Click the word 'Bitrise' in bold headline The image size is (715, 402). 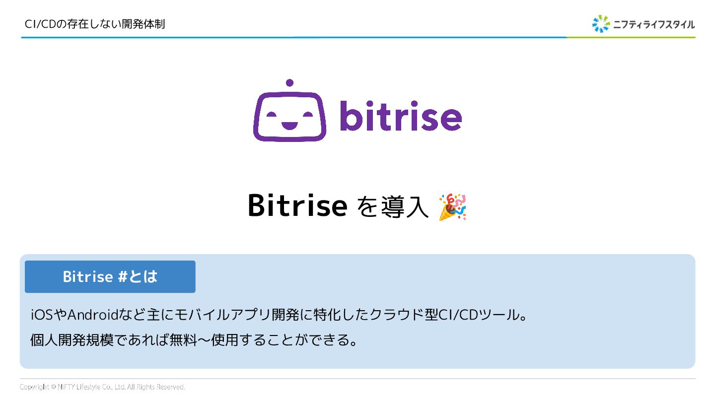tap(297, 205)
